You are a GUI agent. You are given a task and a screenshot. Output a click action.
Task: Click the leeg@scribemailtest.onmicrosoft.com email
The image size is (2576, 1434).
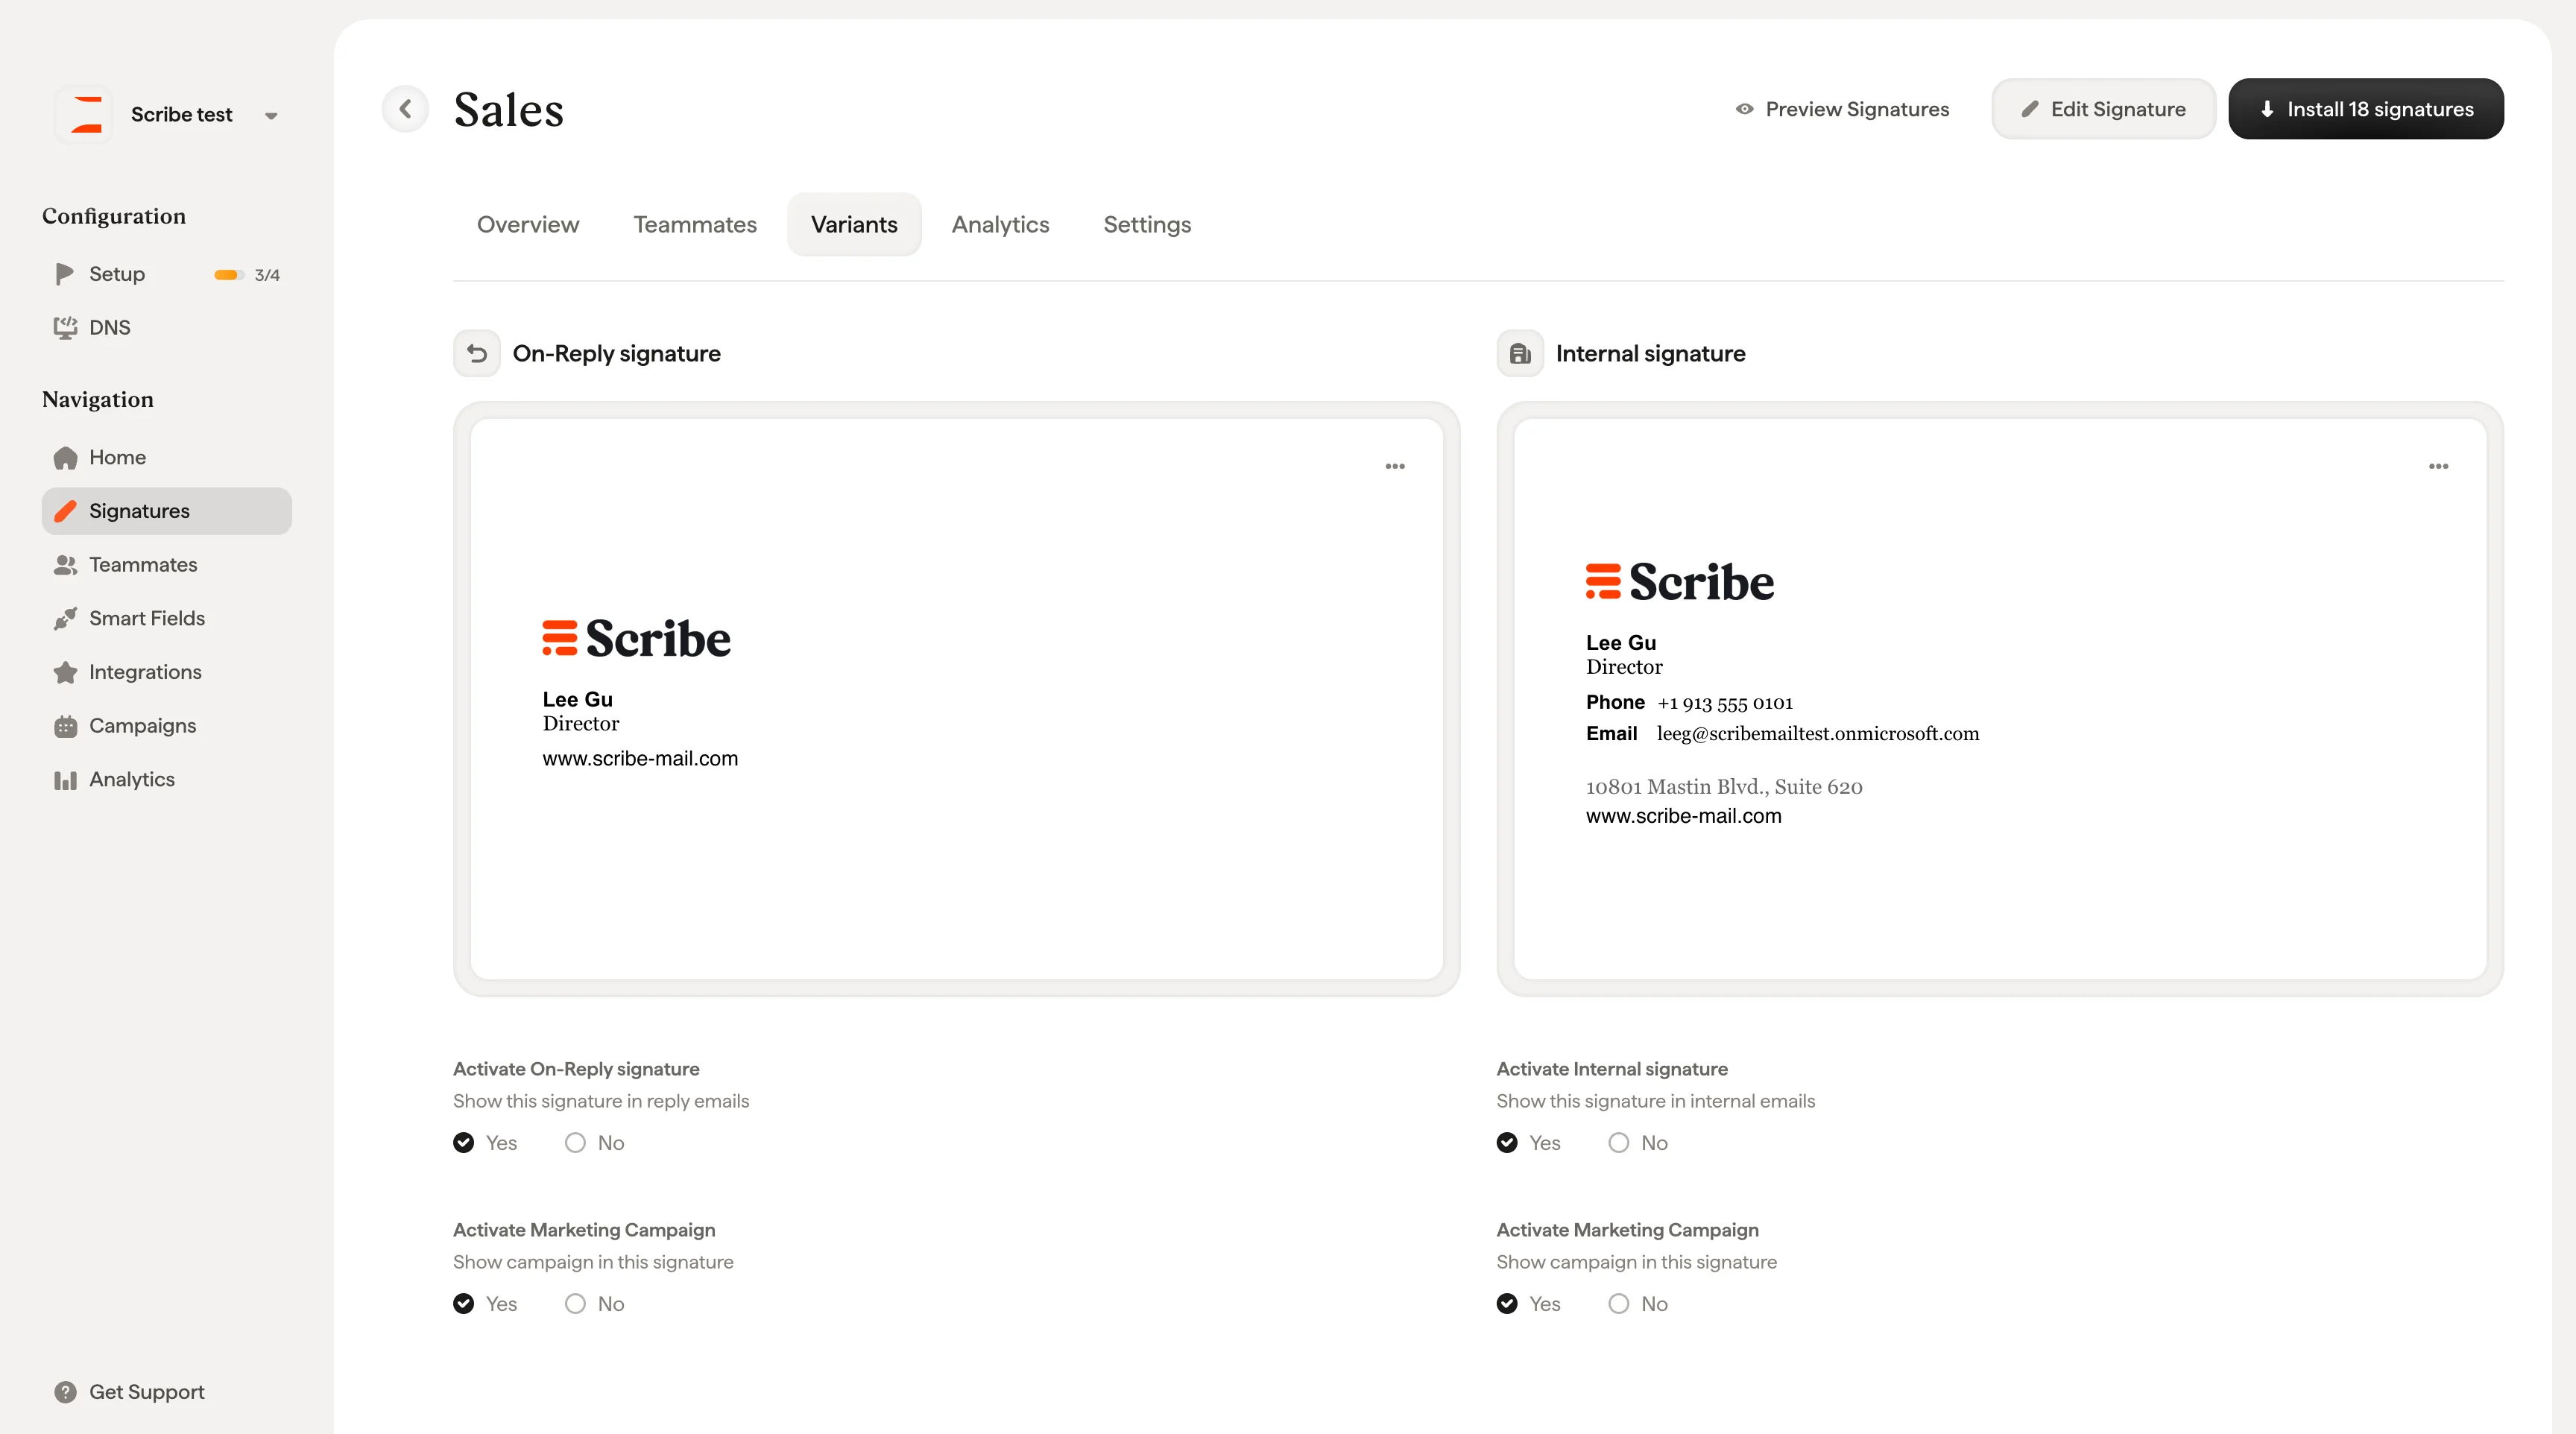(1818, 733)
